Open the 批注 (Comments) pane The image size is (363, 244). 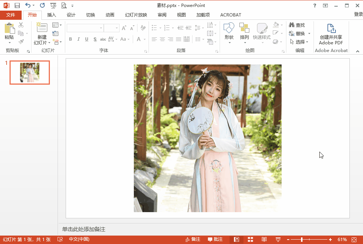[x=215, y=240]
